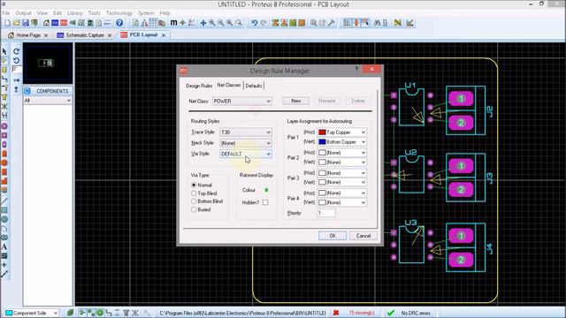Toggle the Hidden? ratsnest checkbox
This screenshot has width=566, height=318.
point(265,202)
